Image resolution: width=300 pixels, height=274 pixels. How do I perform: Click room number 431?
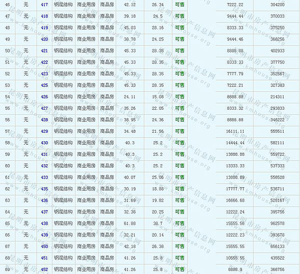[x=44, y=154]
